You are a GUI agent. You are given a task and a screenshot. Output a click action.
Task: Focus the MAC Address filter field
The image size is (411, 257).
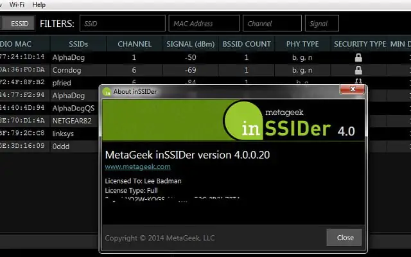tap(204, 23)
